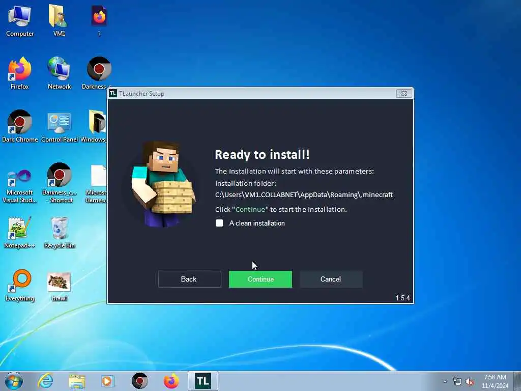This screenshot has height=391, width=521.
Task: Select the Firefox desktop shortcut
Action: point(20,73)
